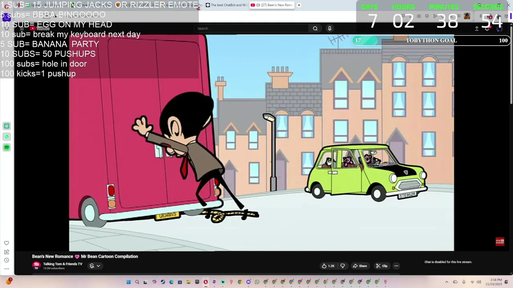Image resolution: width=513 pixels, height=288 pixels.
Task: Click the Mr Bean video player frame
Action: (261, 143)
